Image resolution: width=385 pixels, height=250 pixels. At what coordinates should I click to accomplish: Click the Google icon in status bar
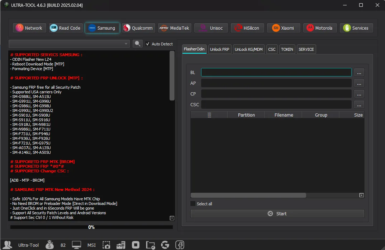click(165, 245)
